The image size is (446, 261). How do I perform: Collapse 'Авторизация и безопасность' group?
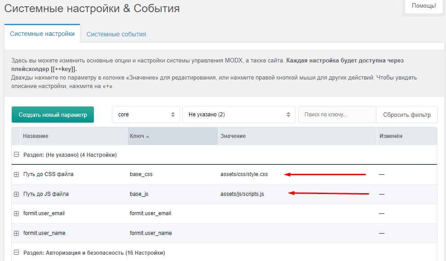pyautogui.click(x=16, y=252)
